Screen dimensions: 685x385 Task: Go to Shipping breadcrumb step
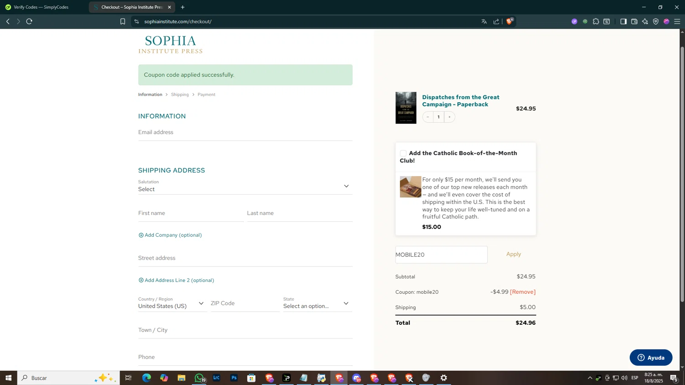pyautogui.click(x=180, y=94)
